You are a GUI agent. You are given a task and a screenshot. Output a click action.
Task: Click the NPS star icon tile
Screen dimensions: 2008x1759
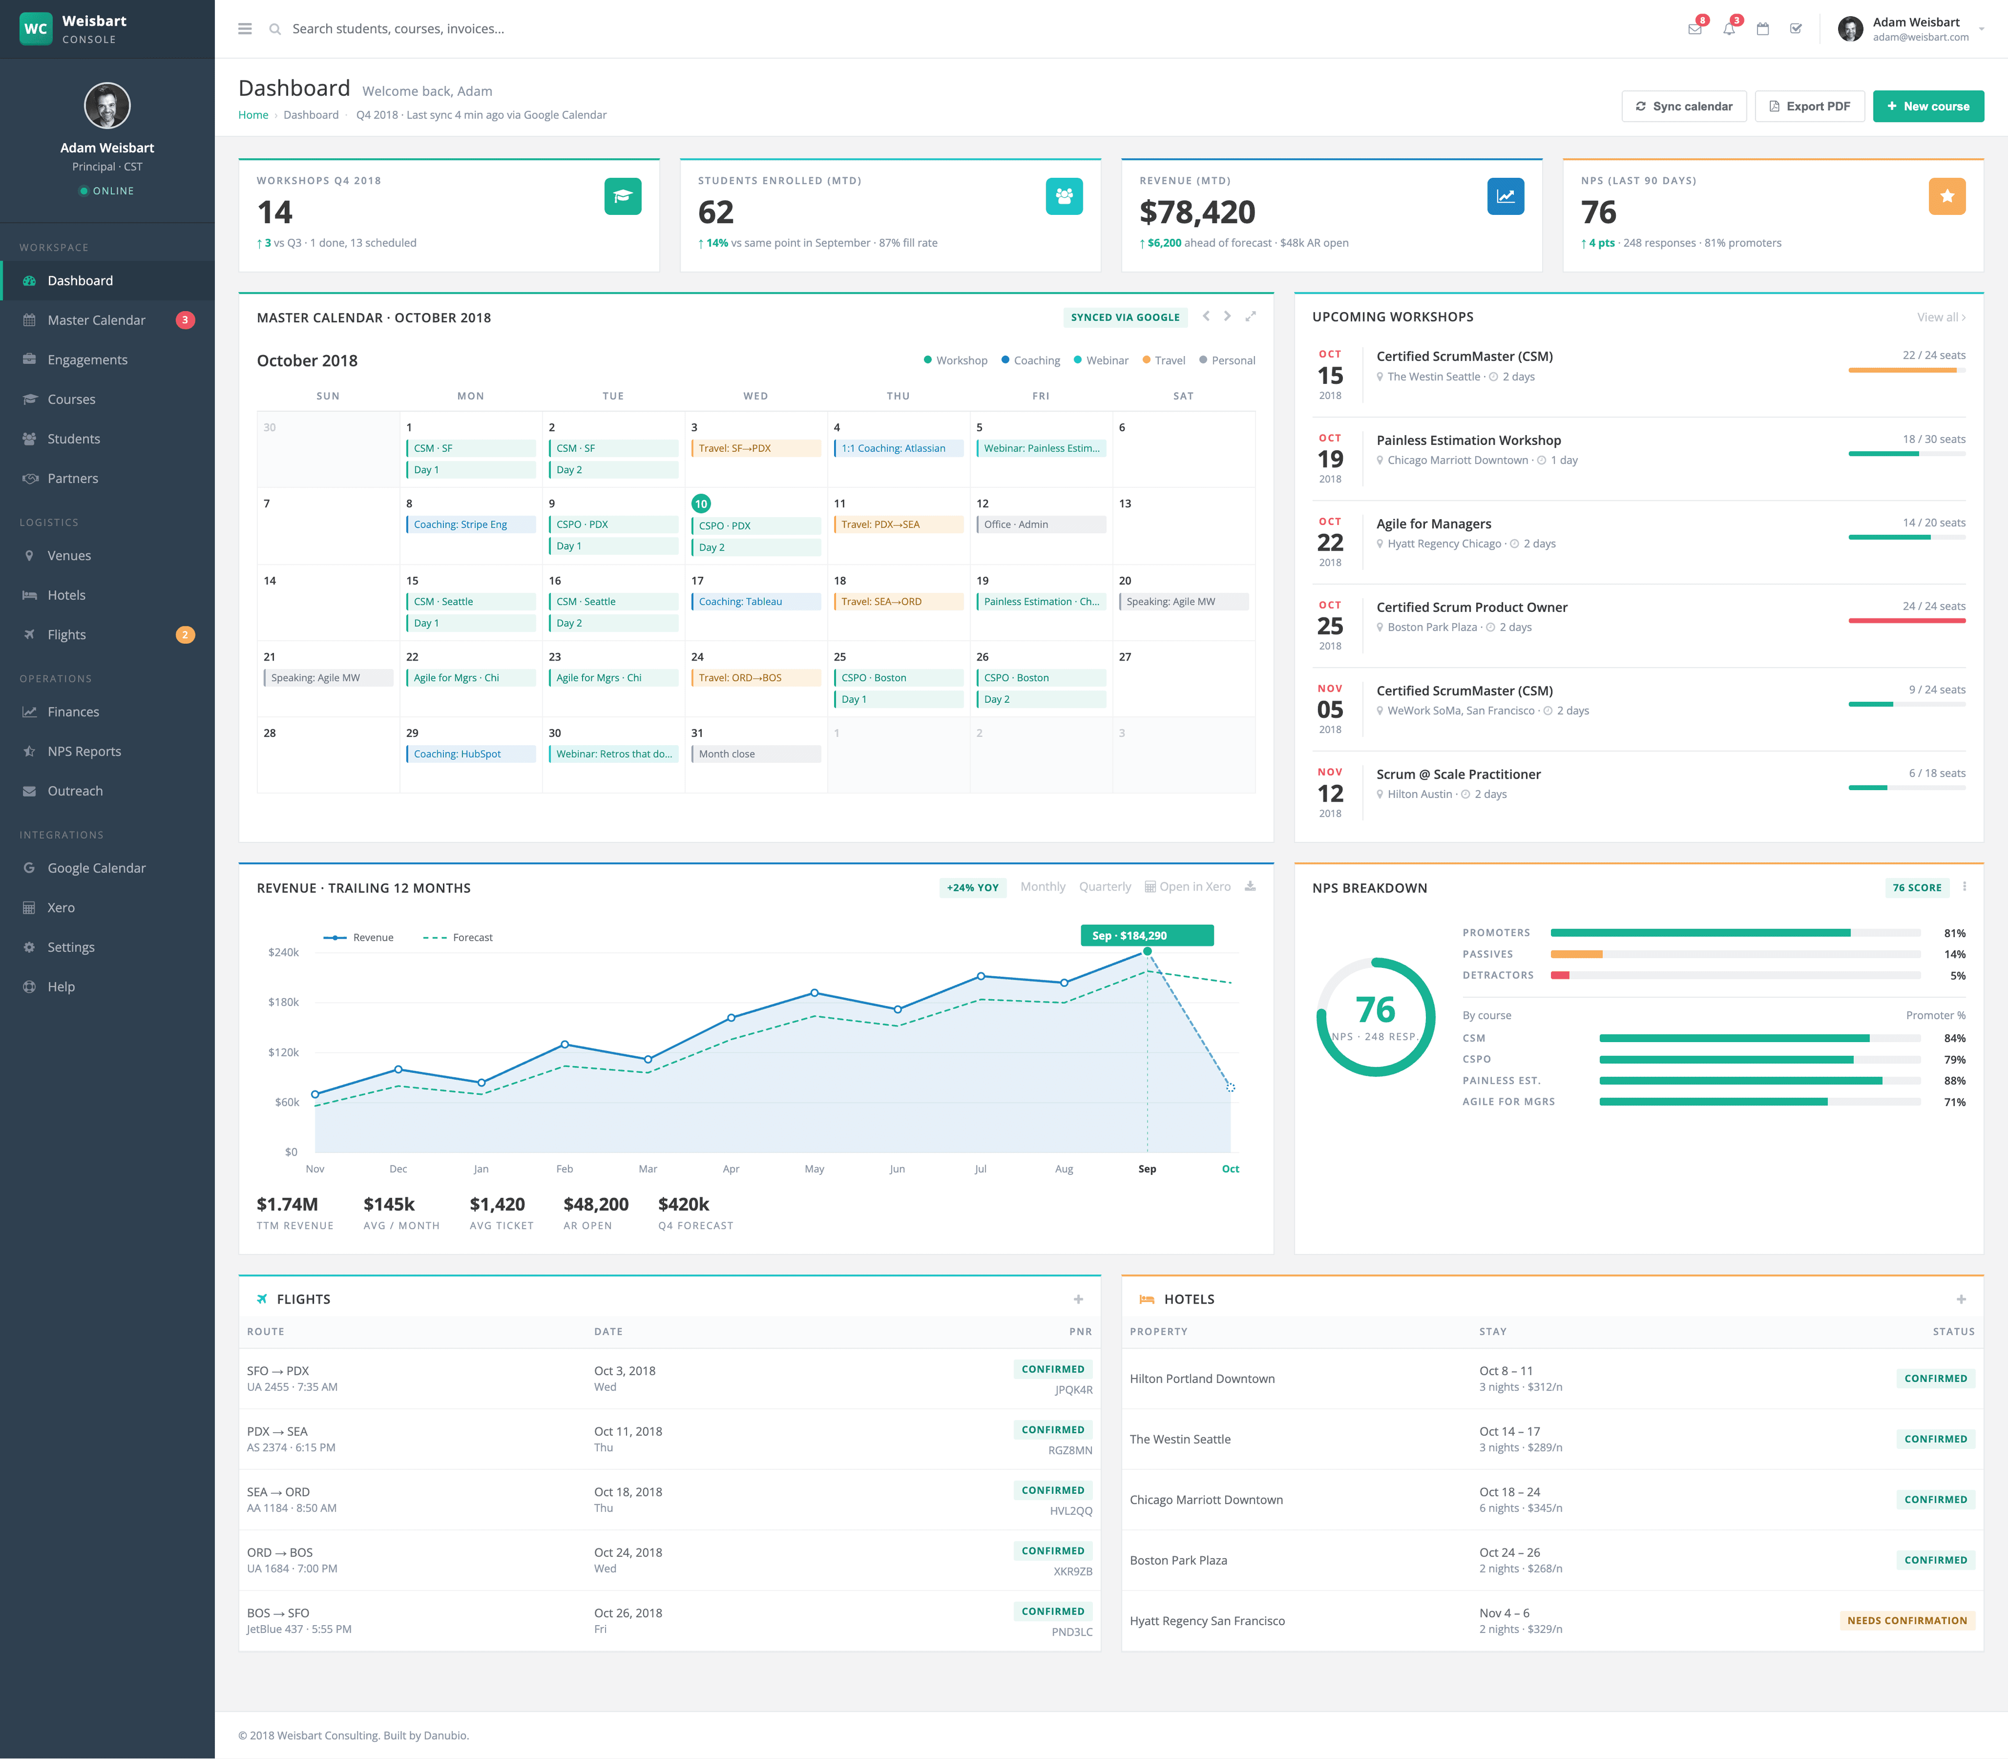[1947, 196]
